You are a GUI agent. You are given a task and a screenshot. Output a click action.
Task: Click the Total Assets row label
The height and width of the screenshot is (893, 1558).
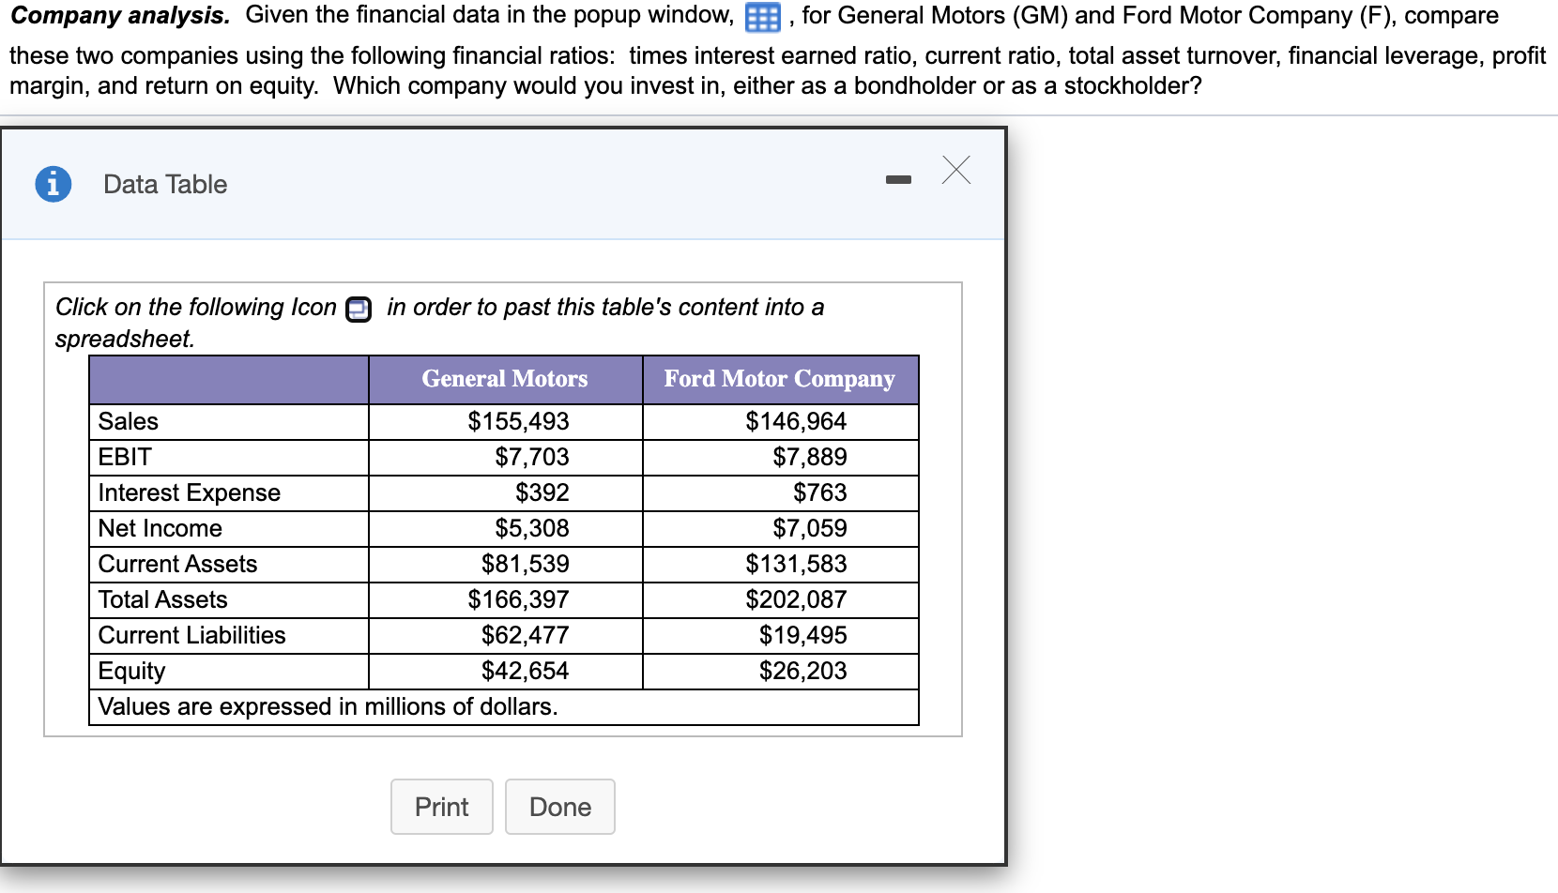click(163, 599)
